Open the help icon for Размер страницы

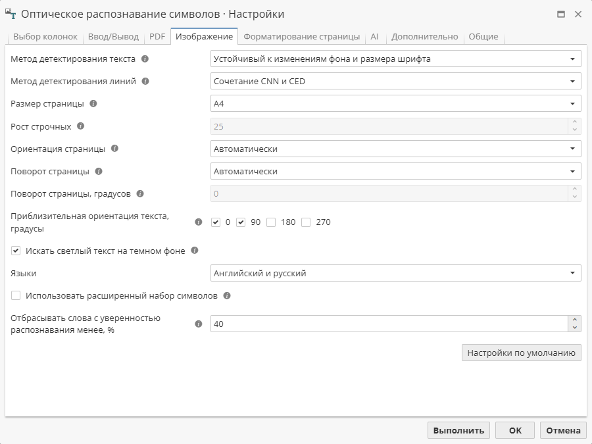click(x=93, y=103)
